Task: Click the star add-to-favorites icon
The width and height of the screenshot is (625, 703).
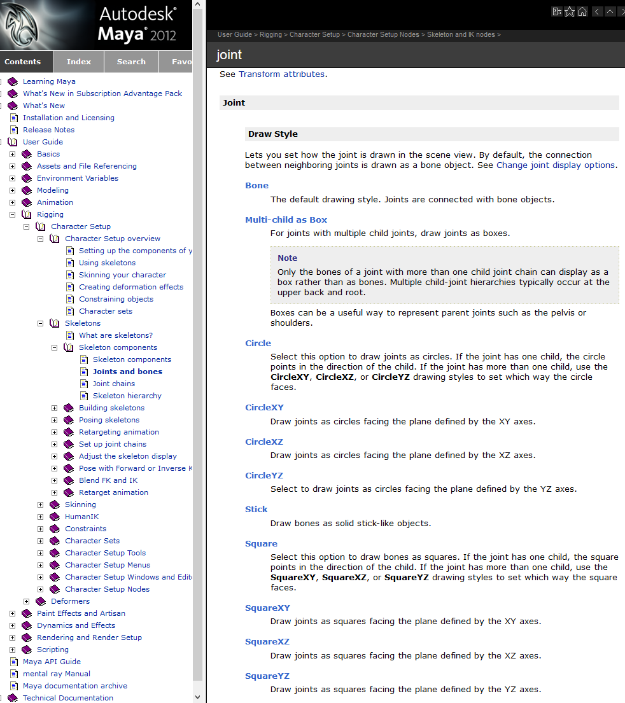Action: 570,11
